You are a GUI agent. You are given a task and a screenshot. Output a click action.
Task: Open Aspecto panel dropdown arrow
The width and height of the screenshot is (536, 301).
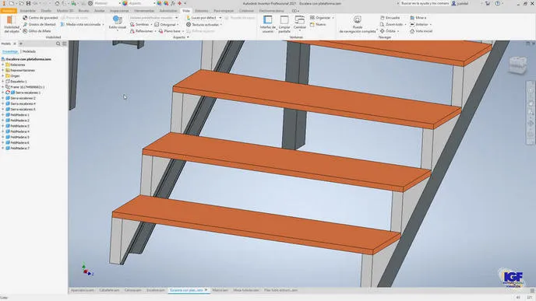(x=188, y=37)
